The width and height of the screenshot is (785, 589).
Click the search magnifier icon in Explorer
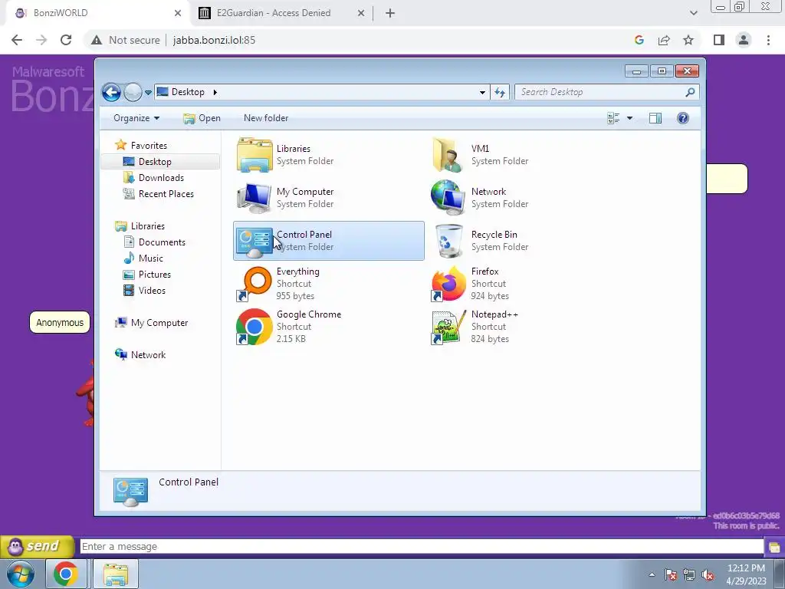(691, 92)
